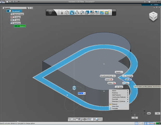Select the Sketch pencil tool in toolbar
Screen dimensions: 161x125
tap(62, 12)
